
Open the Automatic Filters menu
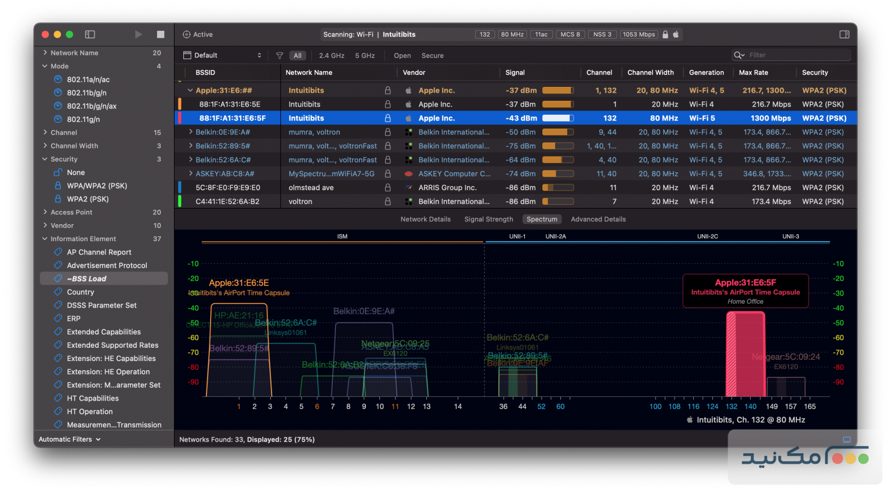coord(69,439)
